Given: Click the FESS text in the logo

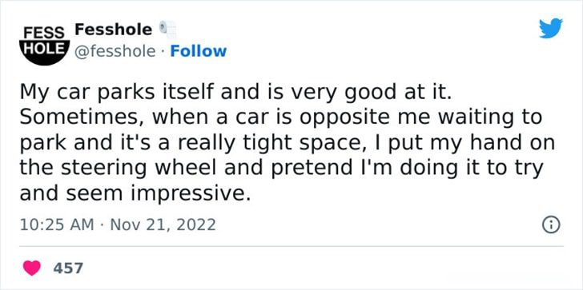Looking at the screenshot, I should pyautogui.click(x=44, y=33).
